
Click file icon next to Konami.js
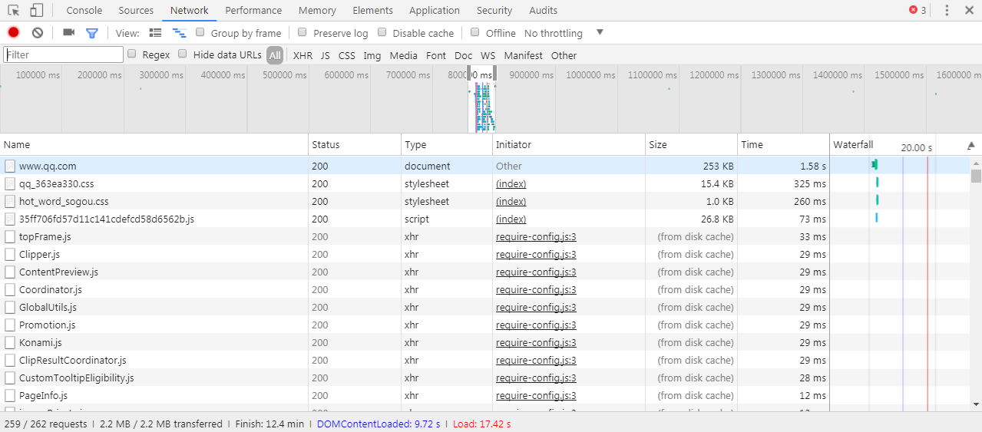click(10, 342)
